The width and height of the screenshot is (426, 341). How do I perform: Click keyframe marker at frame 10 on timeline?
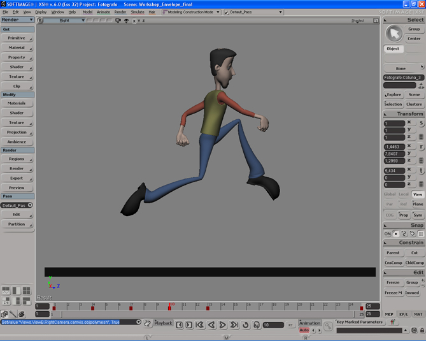(169, 308)
